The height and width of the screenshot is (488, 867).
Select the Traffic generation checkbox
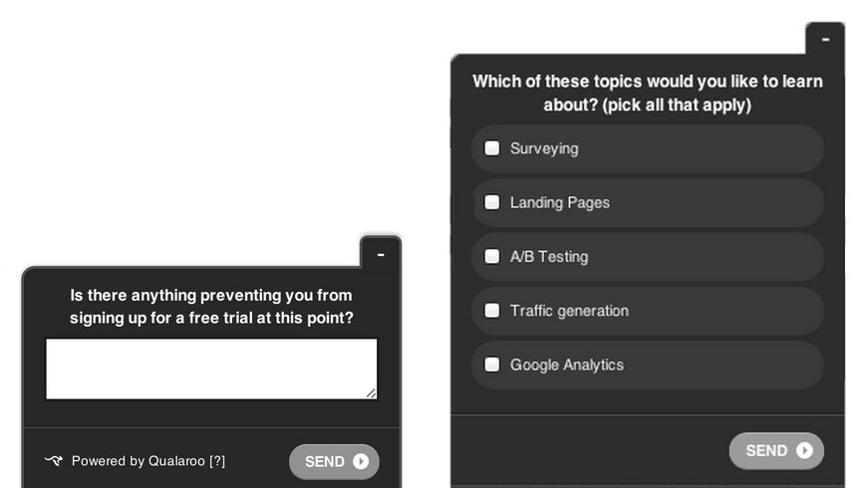(x=492, y=311)
